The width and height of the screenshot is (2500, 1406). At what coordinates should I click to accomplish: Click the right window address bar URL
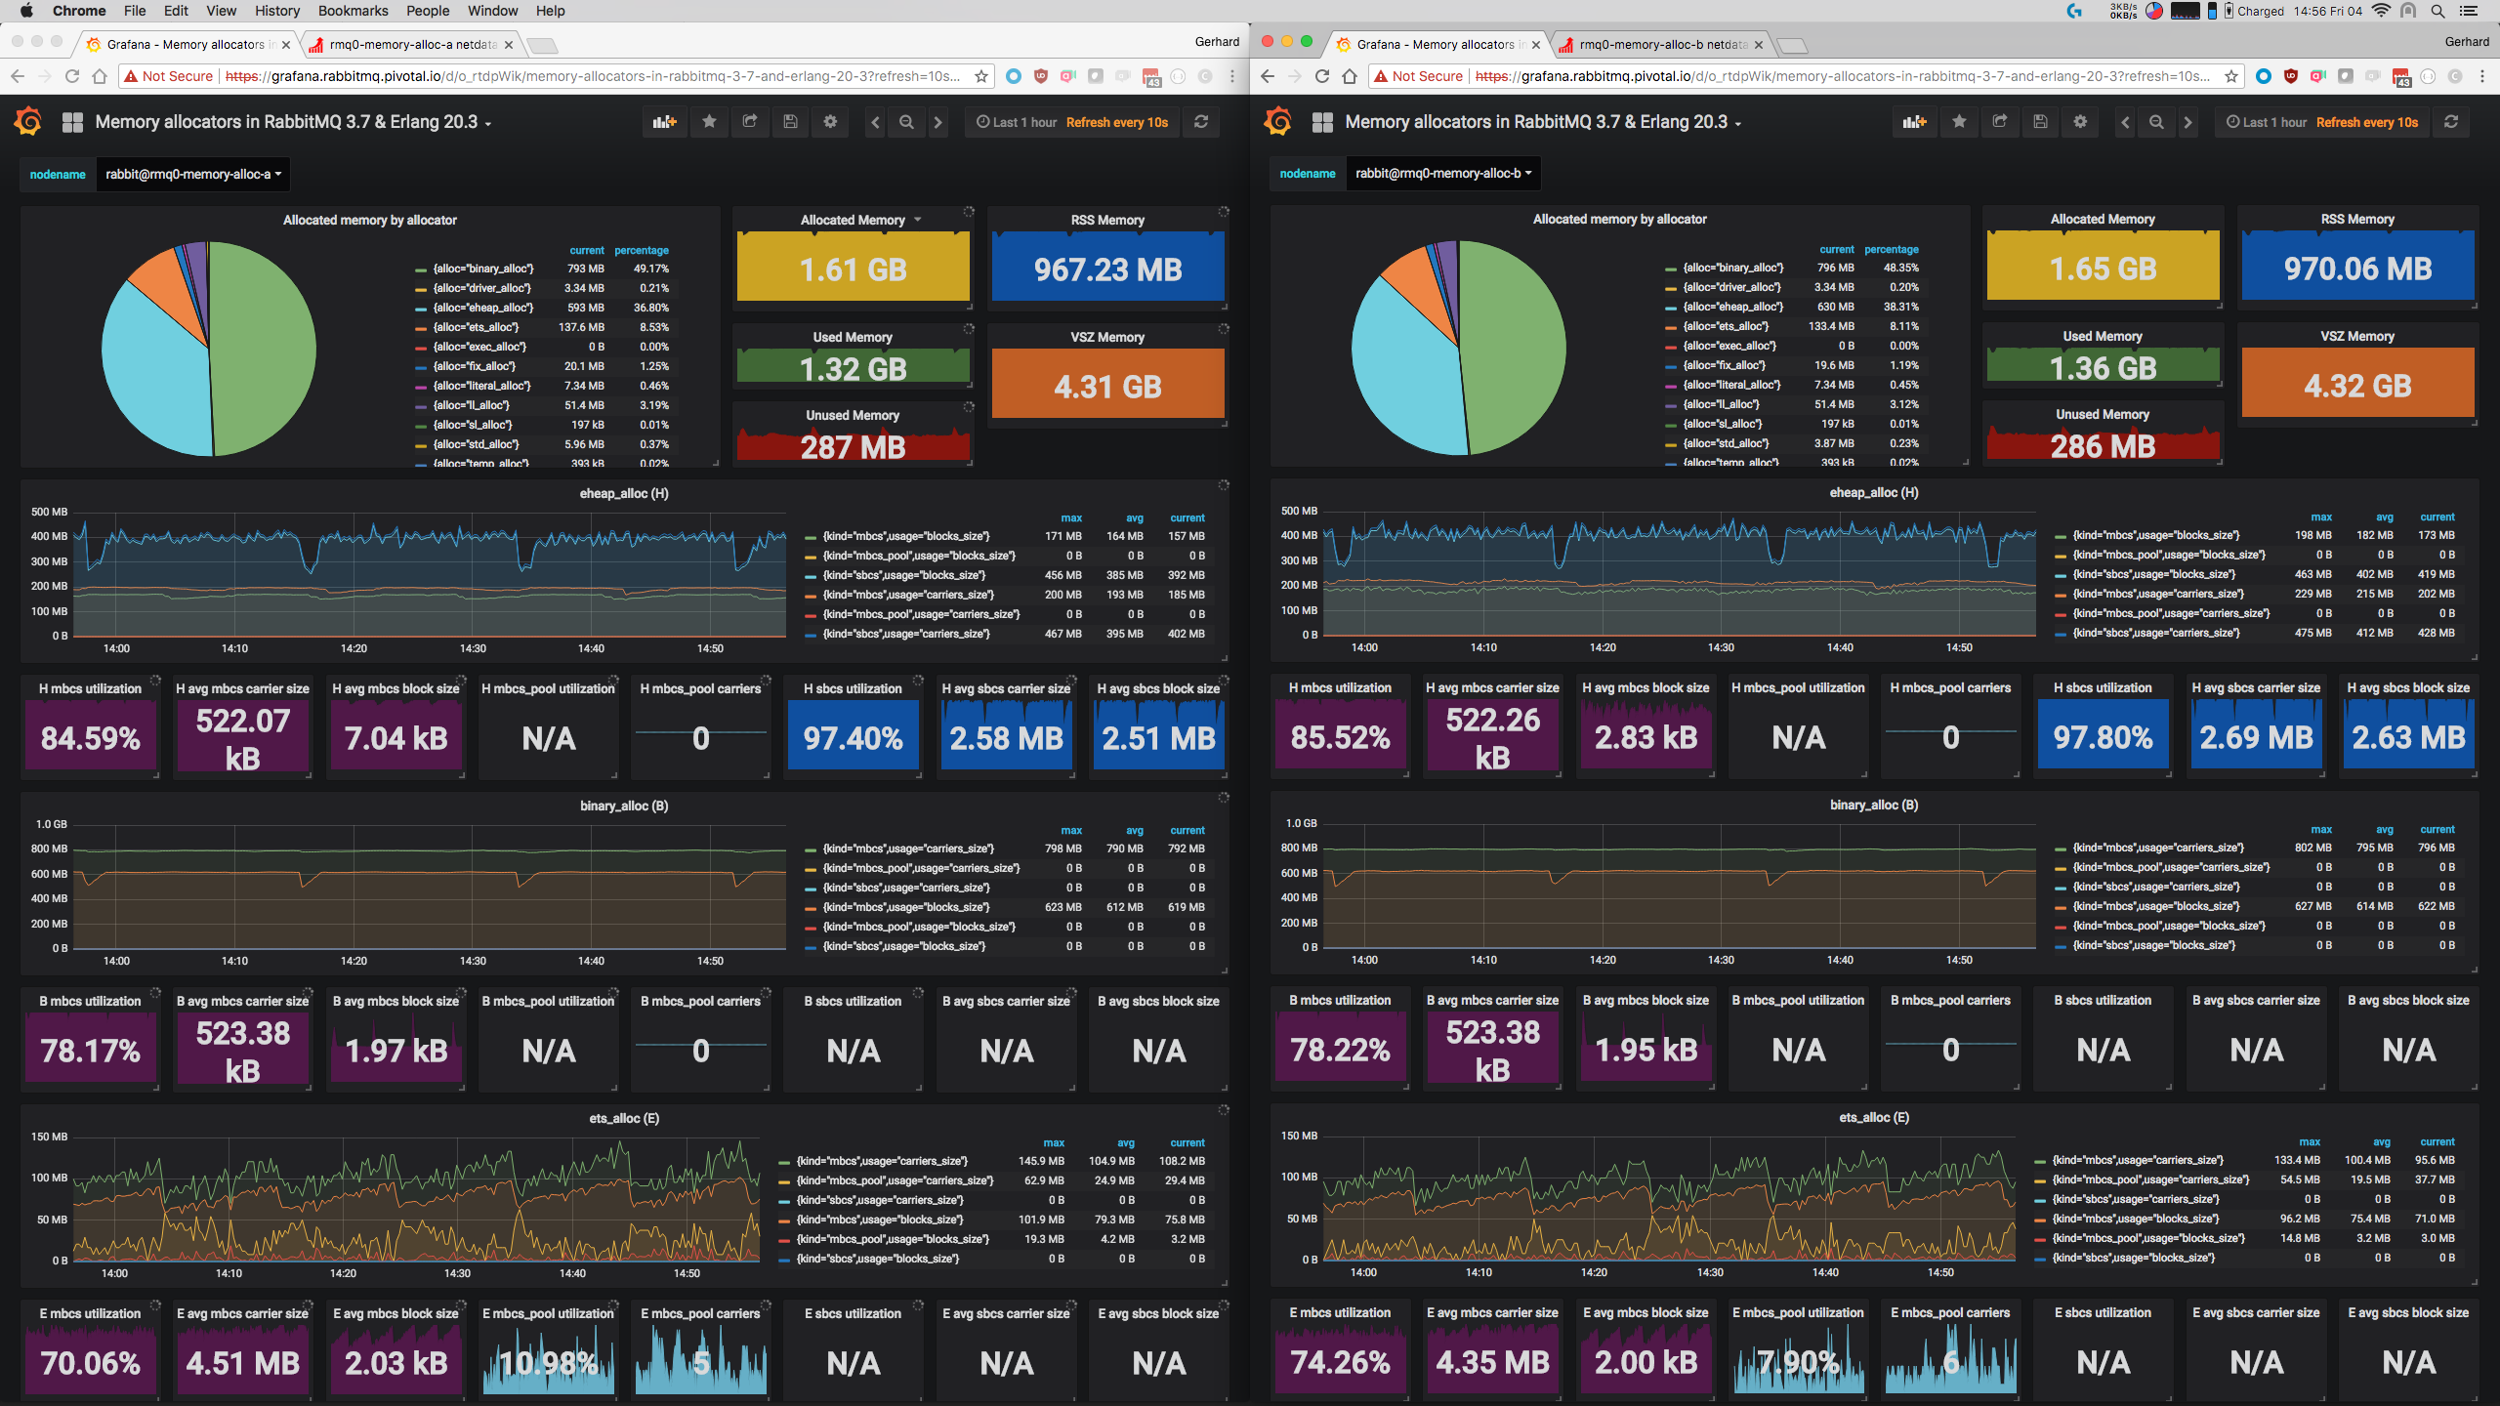click(1842, 76)
